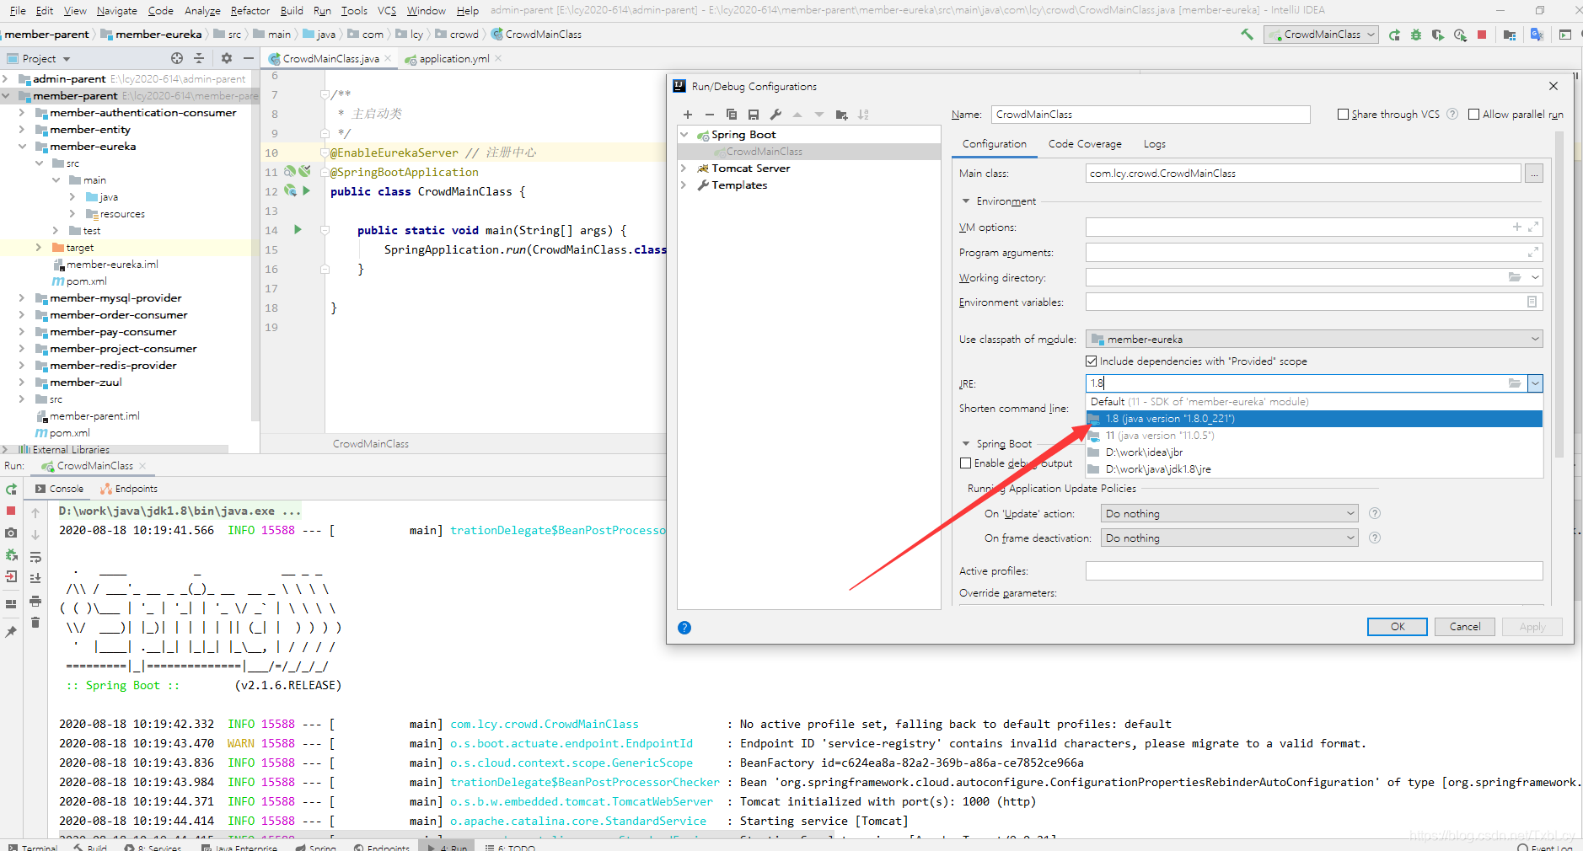Open Project panel settings gear
This screenshot has width=1583, height=851.
pos(226,58)
